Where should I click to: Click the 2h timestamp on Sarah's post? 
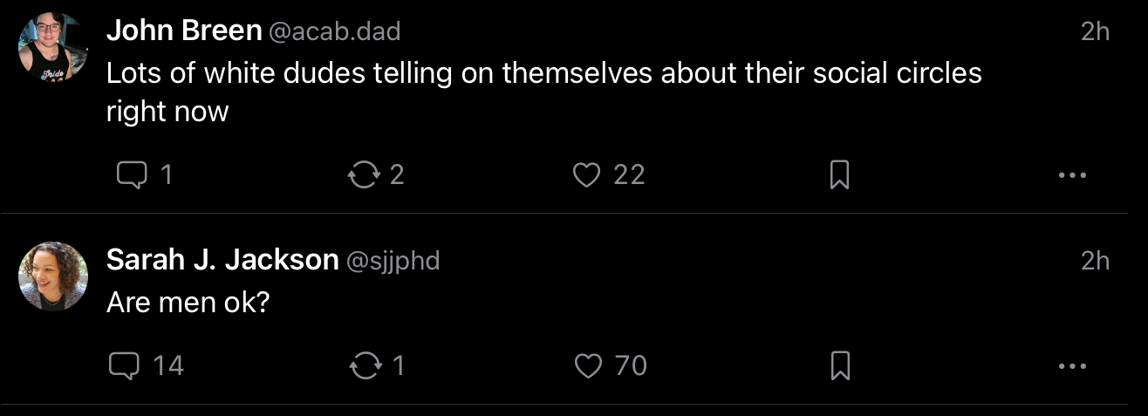1095,260
